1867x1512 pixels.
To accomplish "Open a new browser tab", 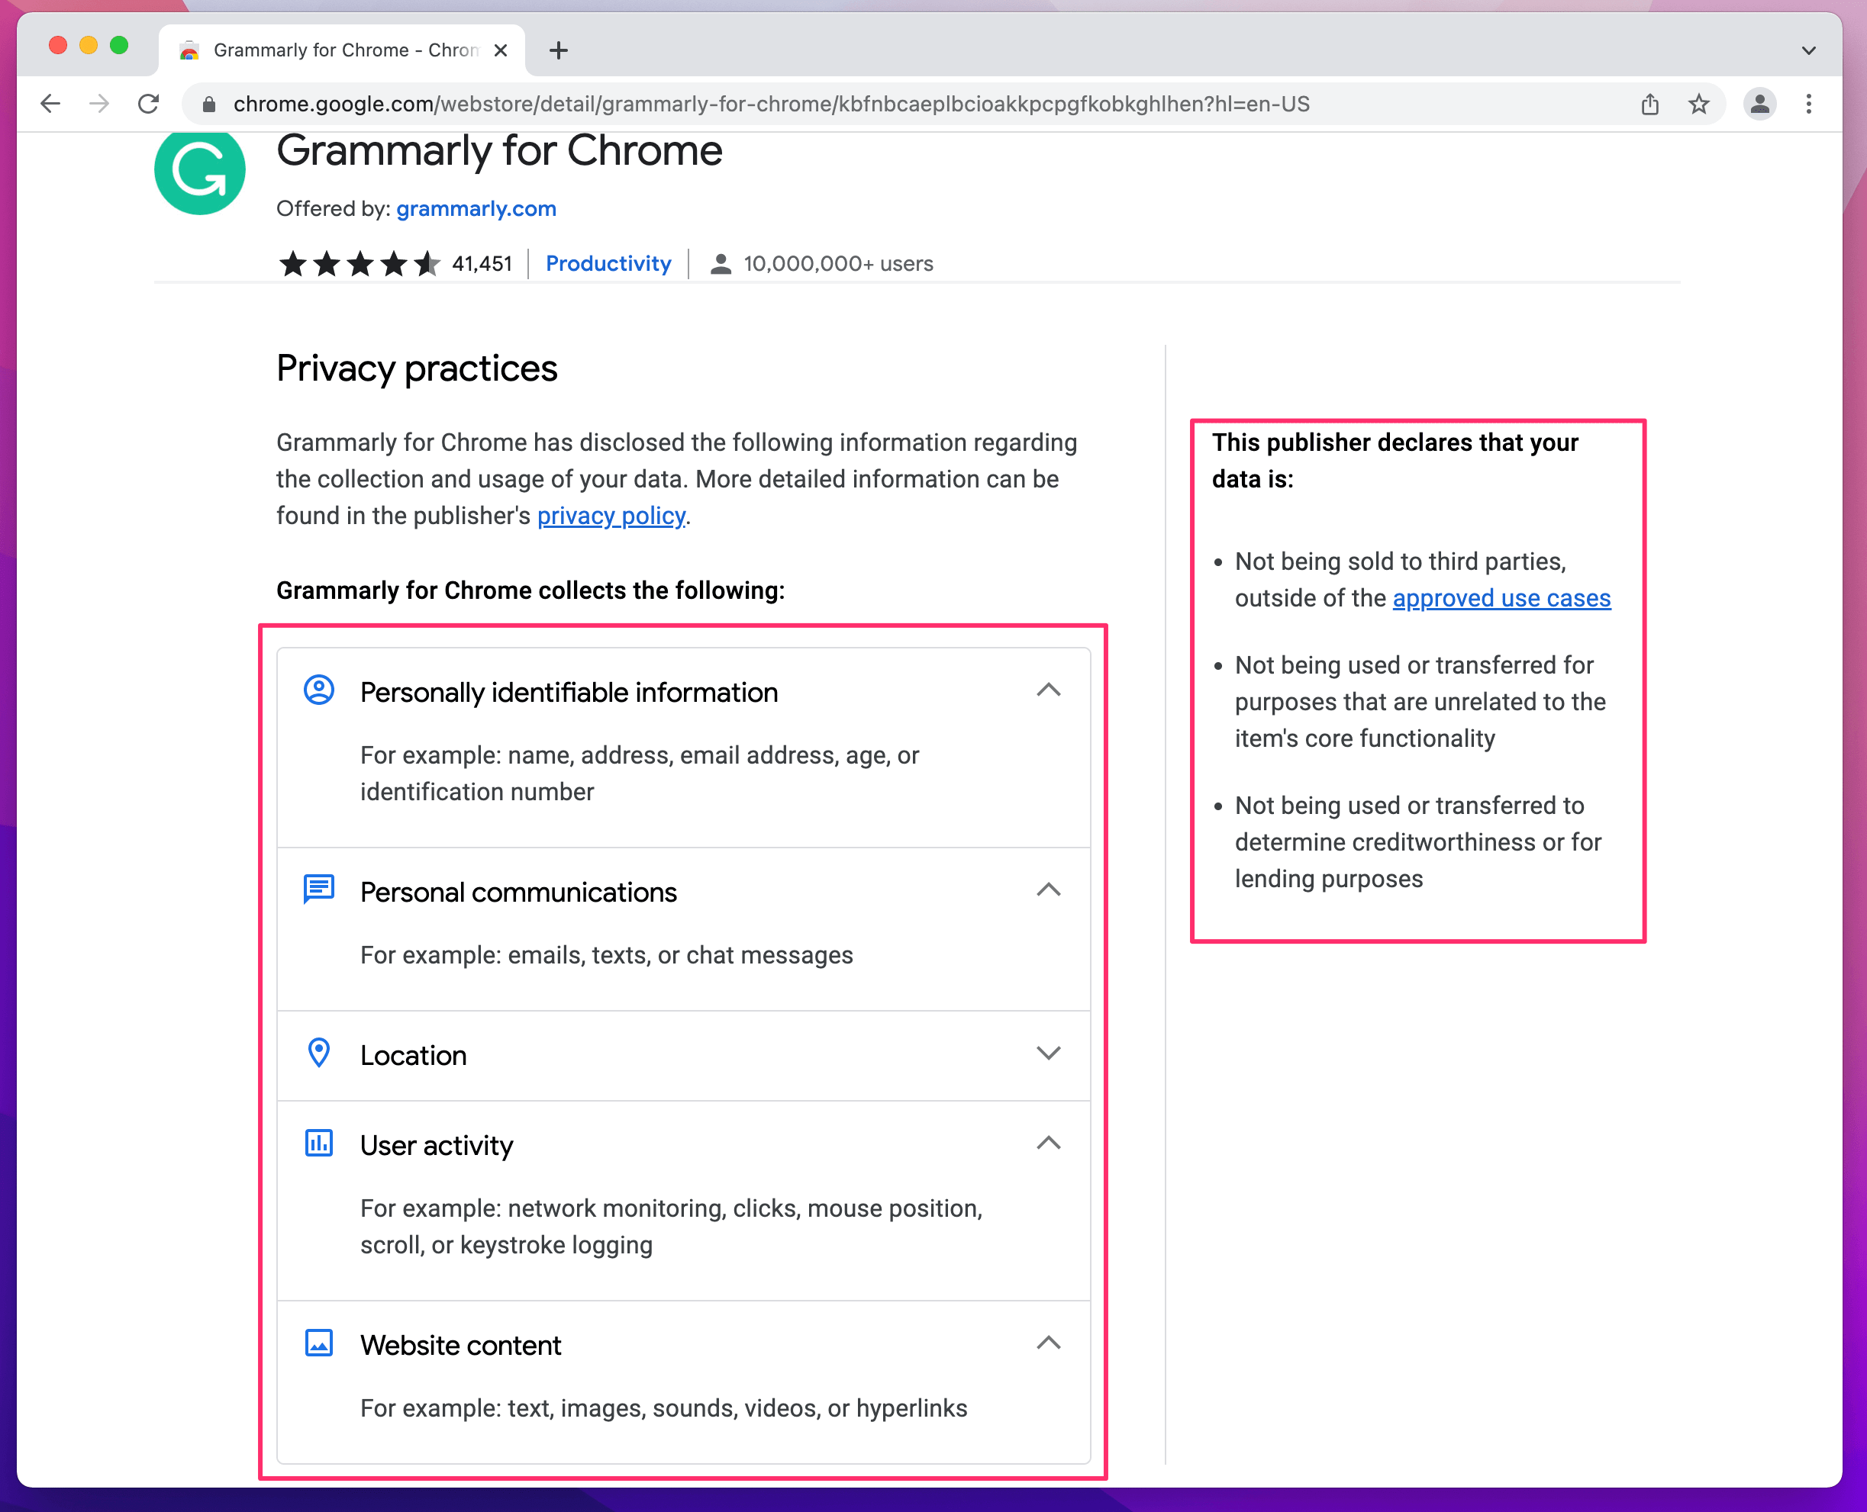I will 559,50.
